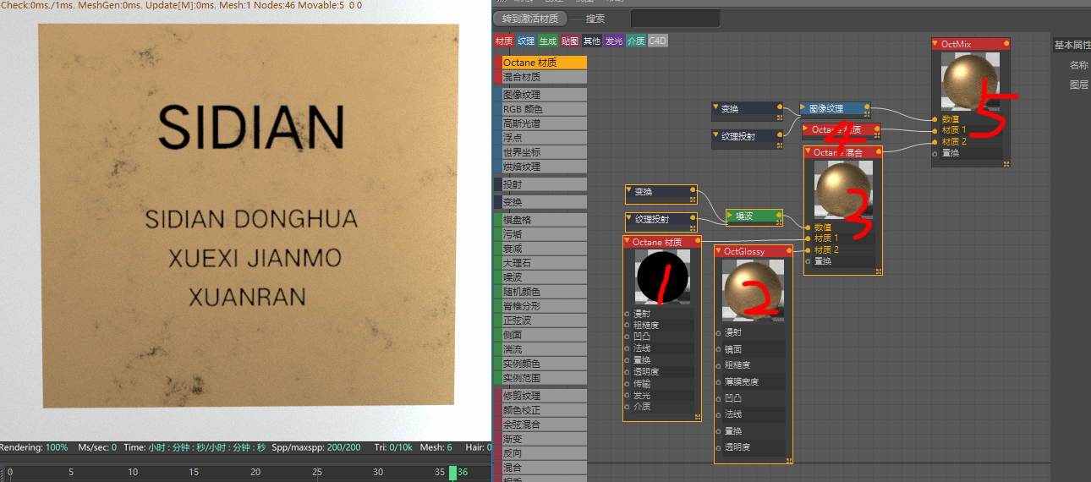The height and width of the screenshot is (482, 1091).
Task: Select Octane 材质 in the node list
Action: (x=540, y=63)
